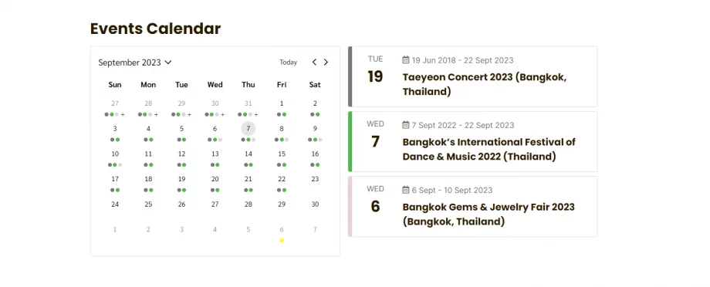Select September 30 in the calendar
710x287 pixels.
tap(315, 204)
